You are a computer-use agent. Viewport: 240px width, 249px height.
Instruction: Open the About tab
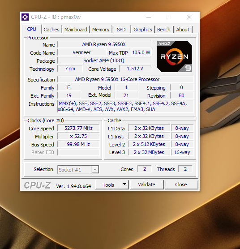pyautogui.click(x=183, y=30)
